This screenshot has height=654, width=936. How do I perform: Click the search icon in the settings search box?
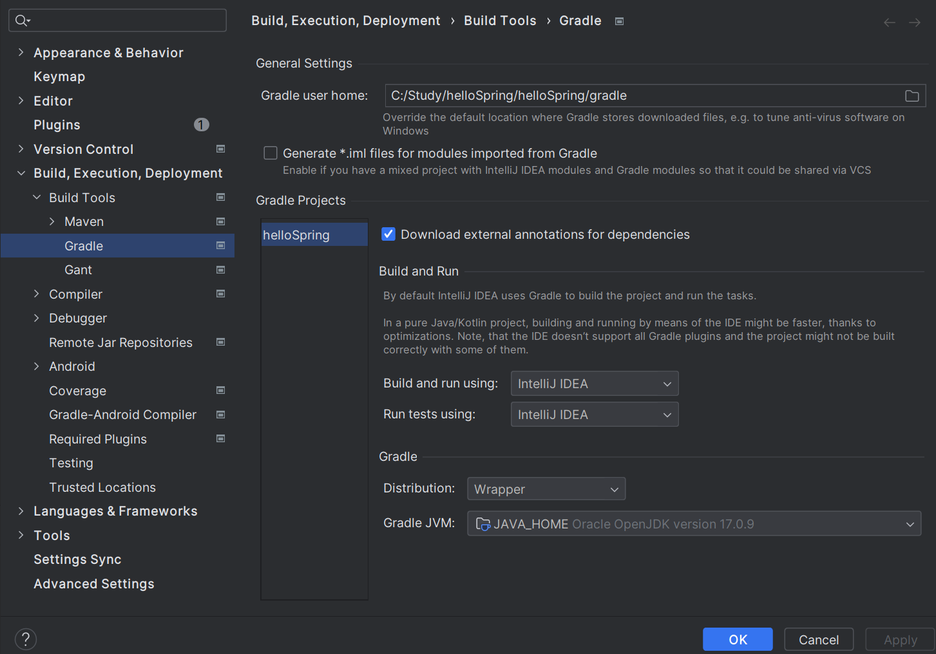click(22, 21)
